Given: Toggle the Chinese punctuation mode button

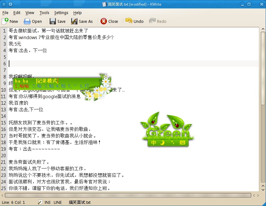Looking at the screenshot, I should click(172, 143).
